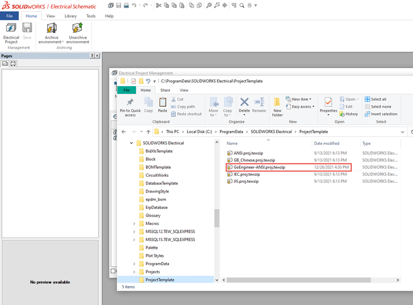This screenshot has height=305, width=413.
Task: Click Paste shortcut in Explorer ribbon
Action: 186,114
